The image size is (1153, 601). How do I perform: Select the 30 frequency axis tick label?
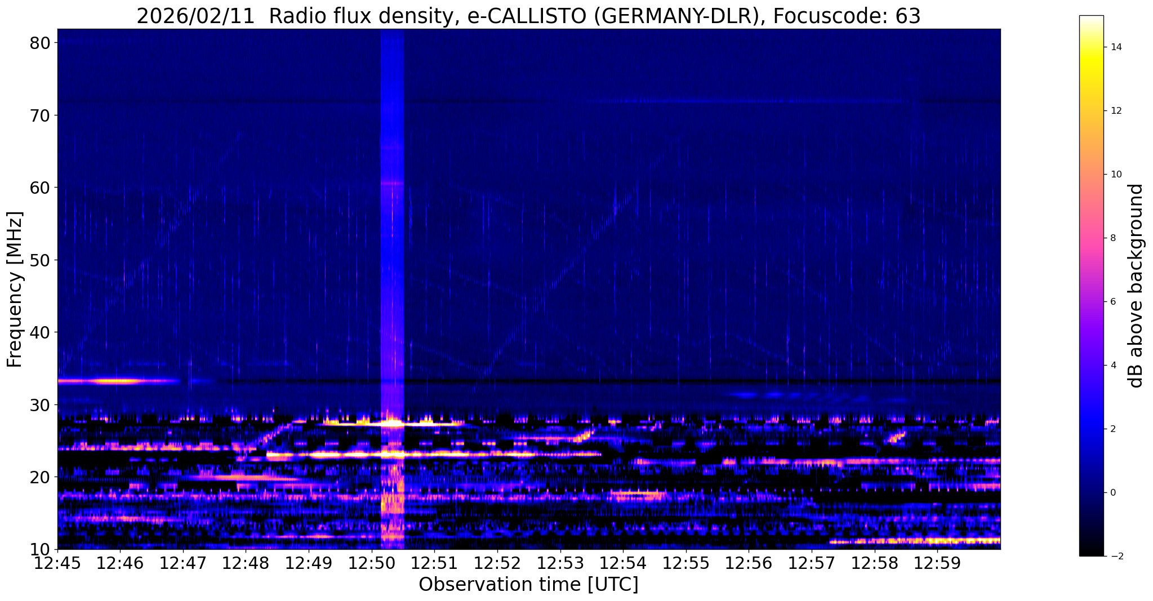pyautogui.click(x=41, y=405)
